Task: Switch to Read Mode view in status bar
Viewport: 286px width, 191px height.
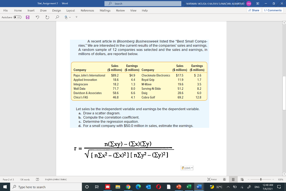Action: click(224, 179)
